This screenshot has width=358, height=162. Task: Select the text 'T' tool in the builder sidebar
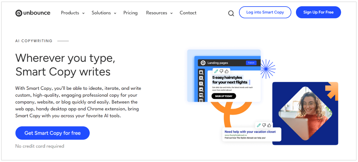(201, 84)
